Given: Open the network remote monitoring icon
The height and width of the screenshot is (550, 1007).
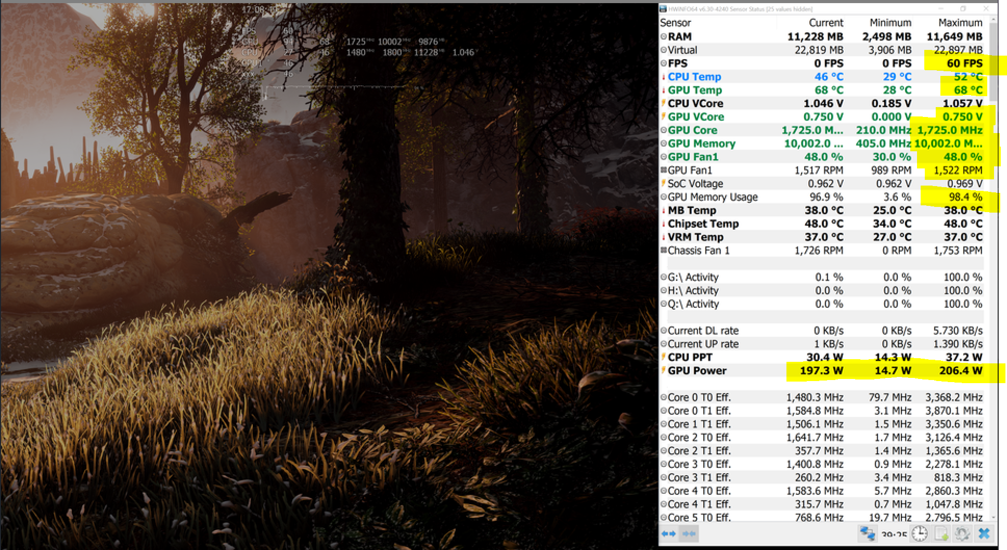Looking at the screenshot, I should click(868, 533).
